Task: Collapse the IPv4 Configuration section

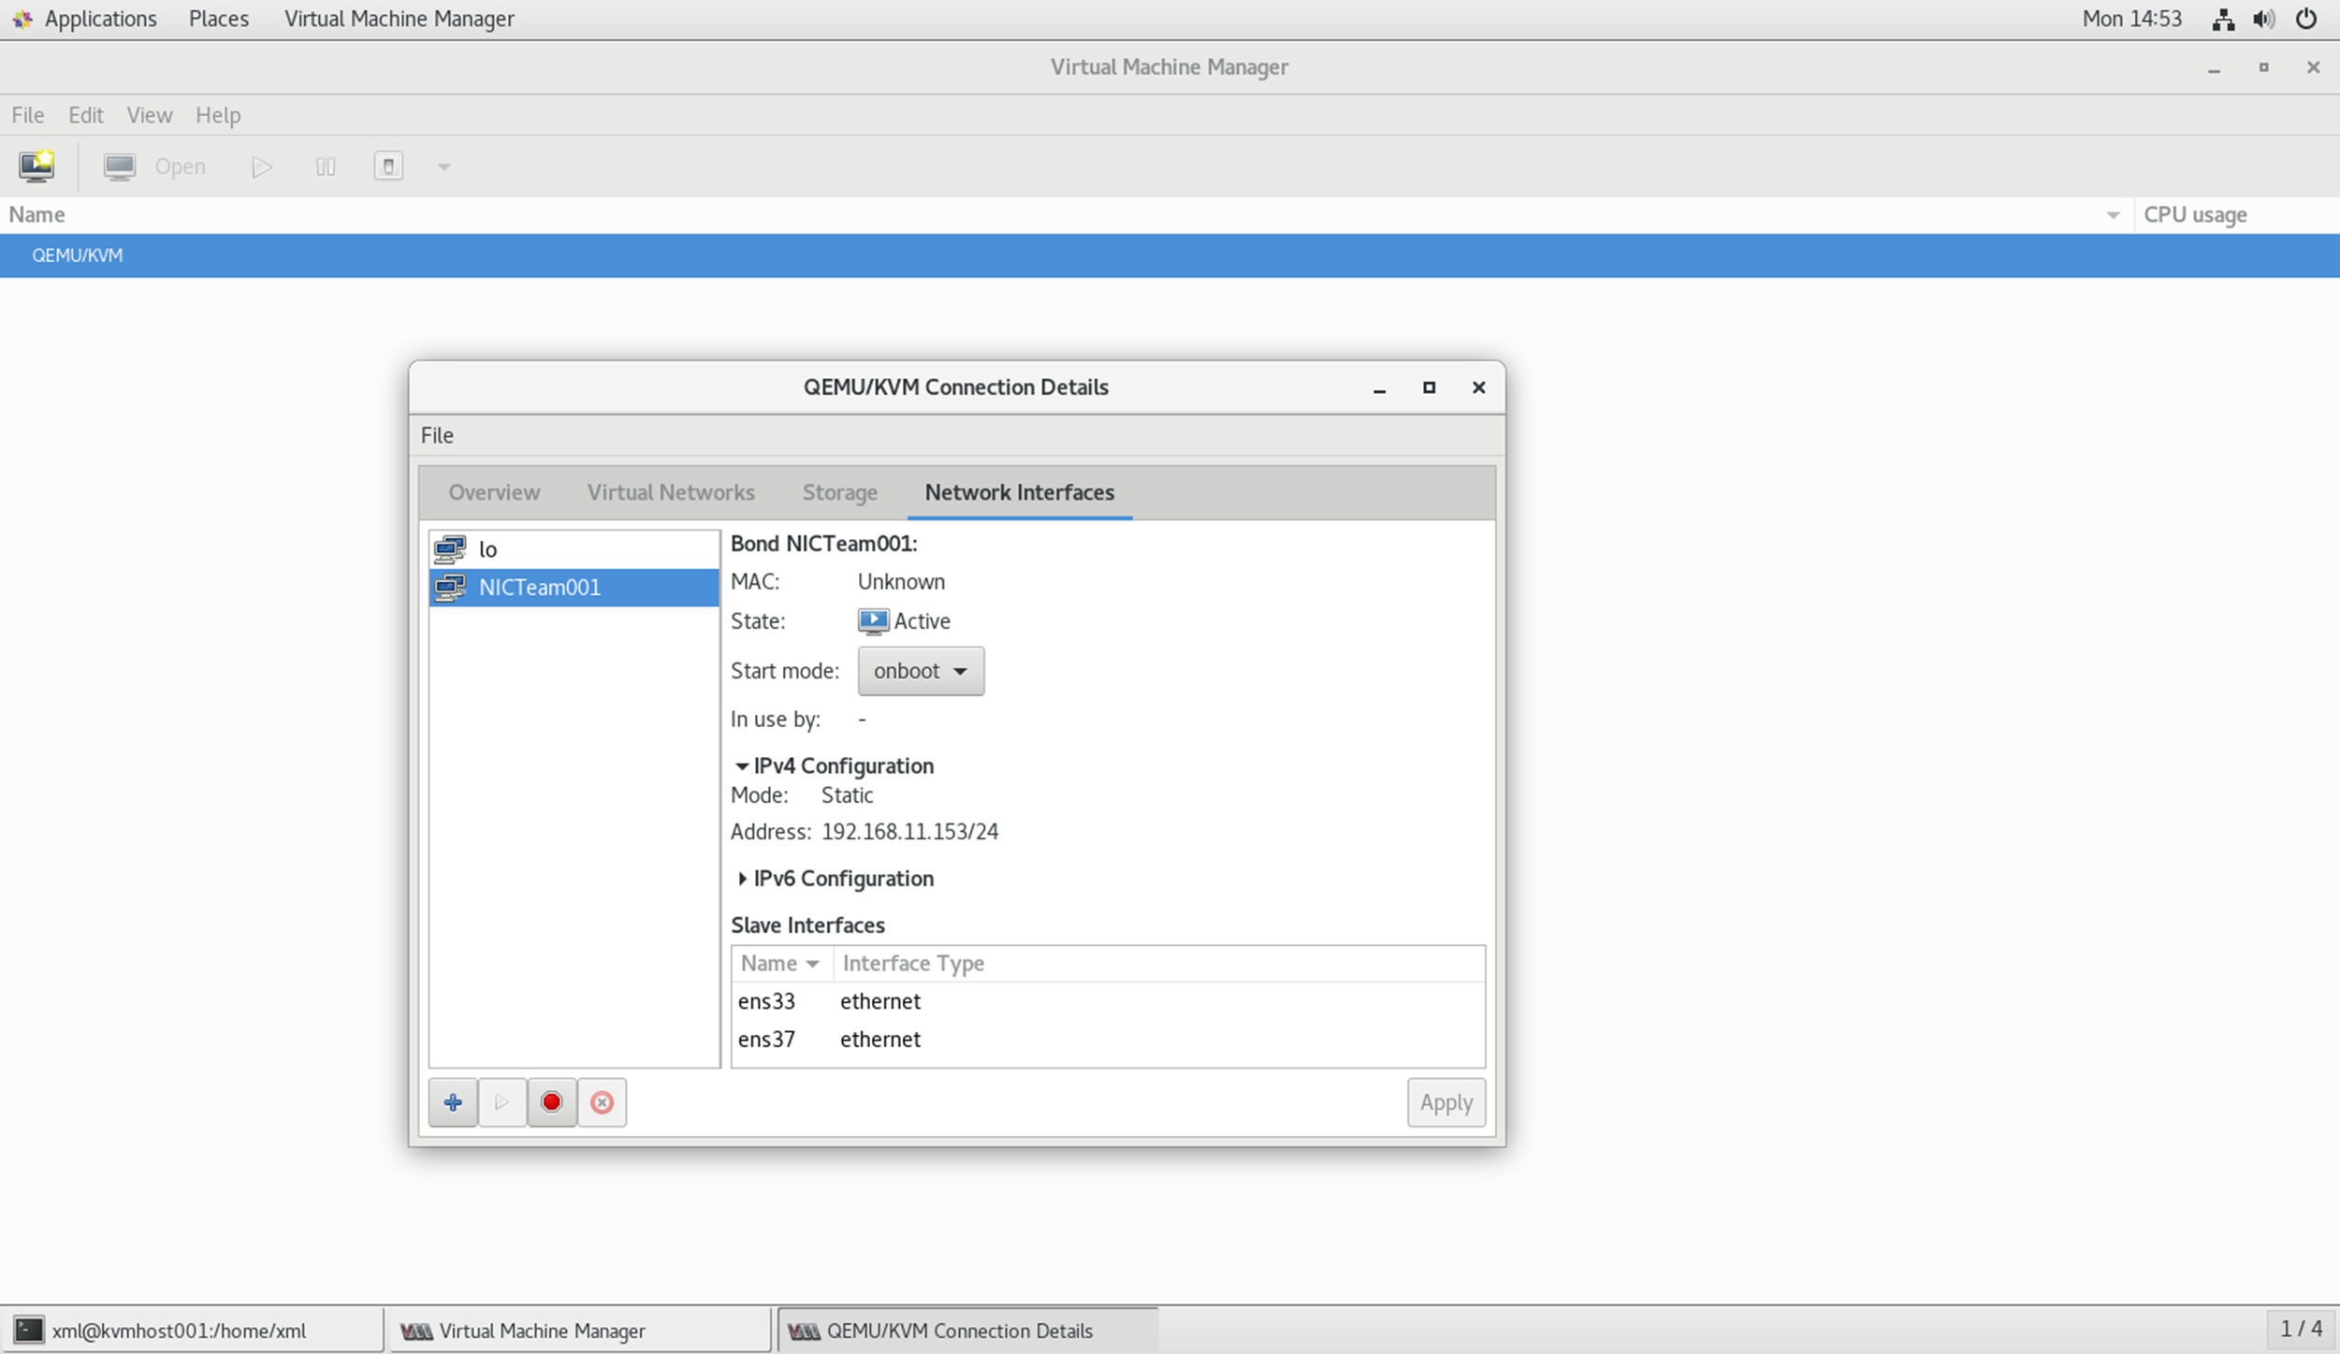Action: point(742,766)
